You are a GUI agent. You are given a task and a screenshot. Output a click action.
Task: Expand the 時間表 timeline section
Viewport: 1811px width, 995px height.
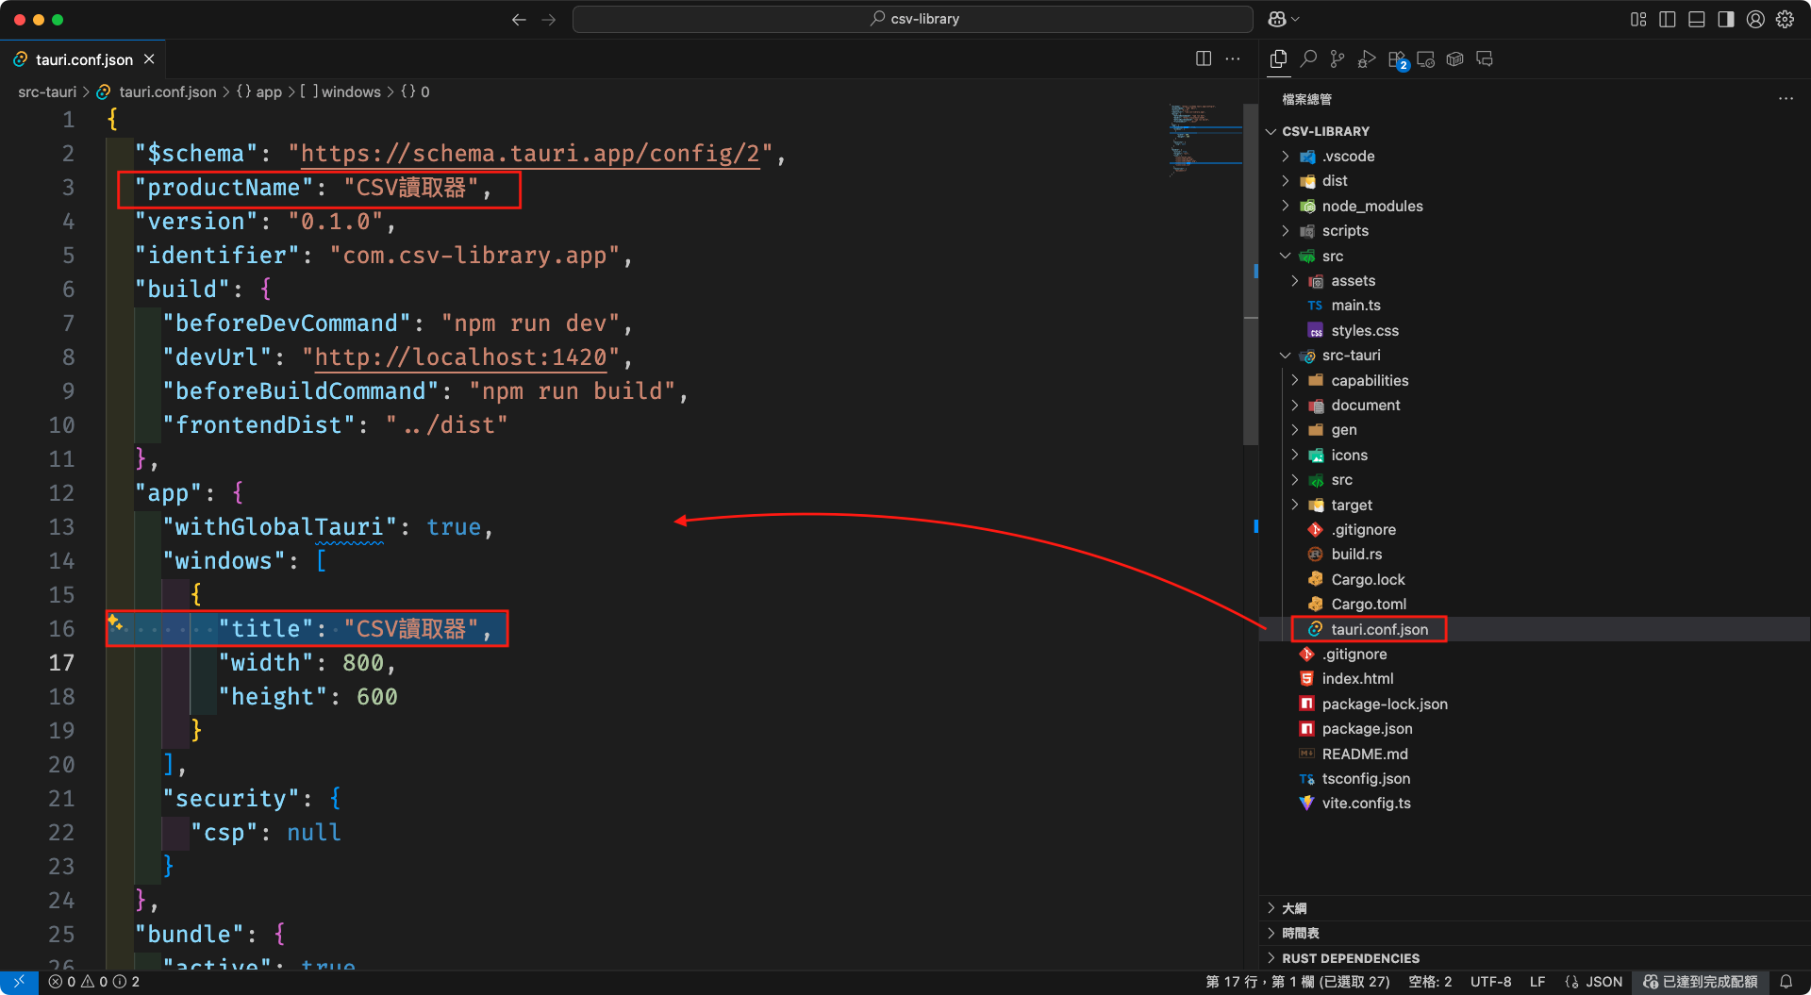point(1300,933)
